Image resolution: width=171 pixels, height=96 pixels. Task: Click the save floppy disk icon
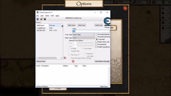45,19
